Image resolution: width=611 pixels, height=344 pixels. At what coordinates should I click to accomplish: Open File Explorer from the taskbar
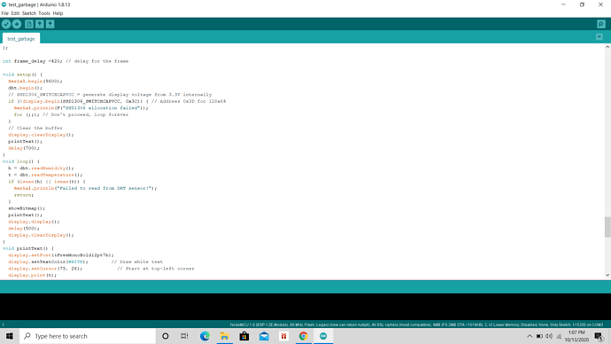[x=224, y=336]
